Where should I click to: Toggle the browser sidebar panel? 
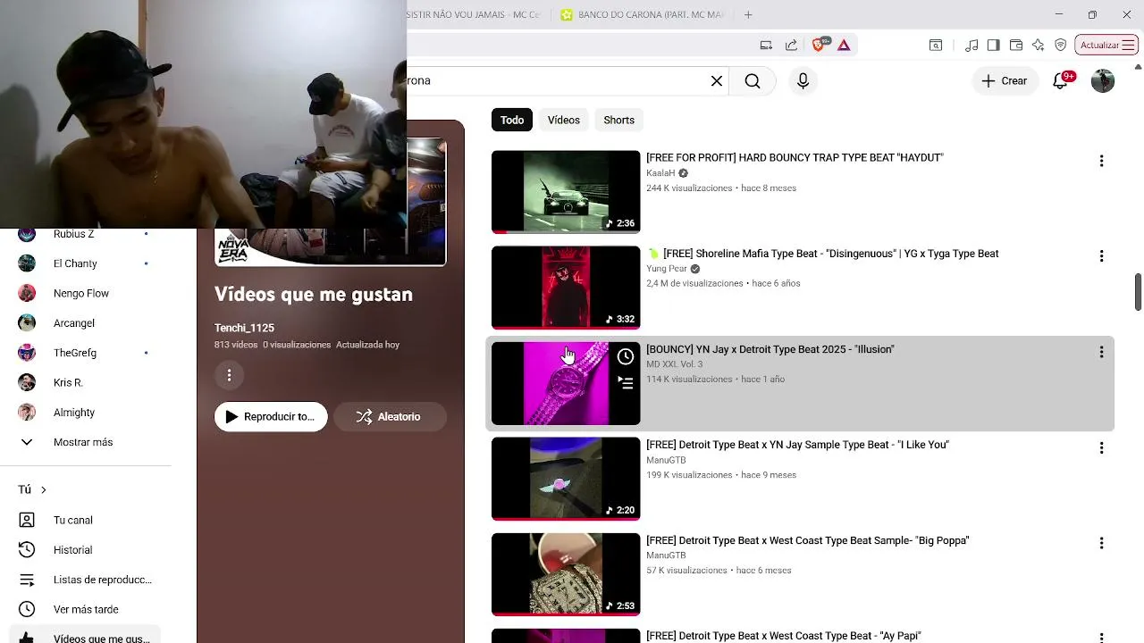pyautogui.click(x=993, y=45)
